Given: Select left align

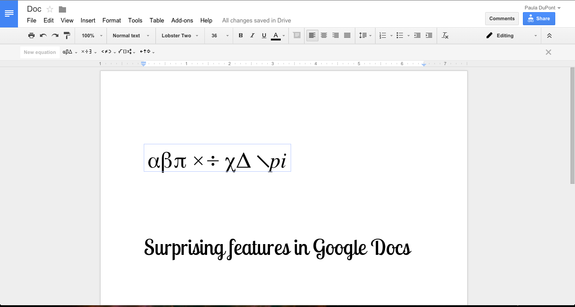Looking at the screenshot, I should [312, 36].
